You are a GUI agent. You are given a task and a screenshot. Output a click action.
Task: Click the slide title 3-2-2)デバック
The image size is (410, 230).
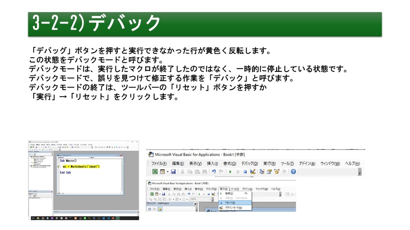[x=96, y=23]
